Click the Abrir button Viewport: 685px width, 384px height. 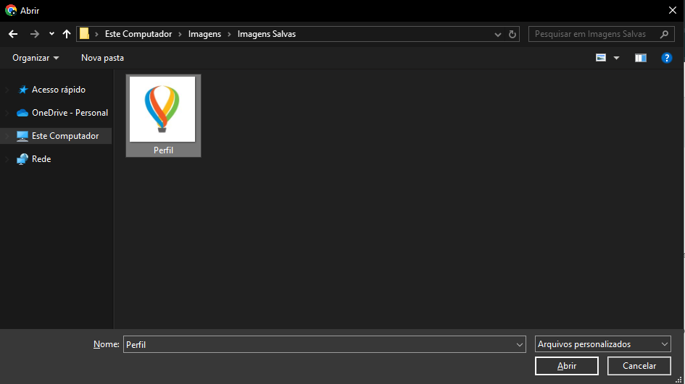click(567, 366)
